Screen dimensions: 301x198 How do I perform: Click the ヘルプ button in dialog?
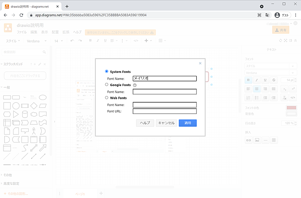[x=145, y=123]
